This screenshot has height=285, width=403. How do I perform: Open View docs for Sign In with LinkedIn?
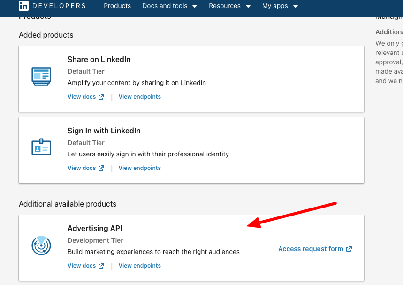click(82, 168)
